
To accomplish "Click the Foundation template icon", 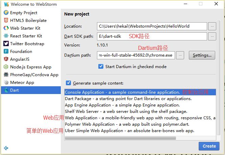I will (x=6, y=51).
